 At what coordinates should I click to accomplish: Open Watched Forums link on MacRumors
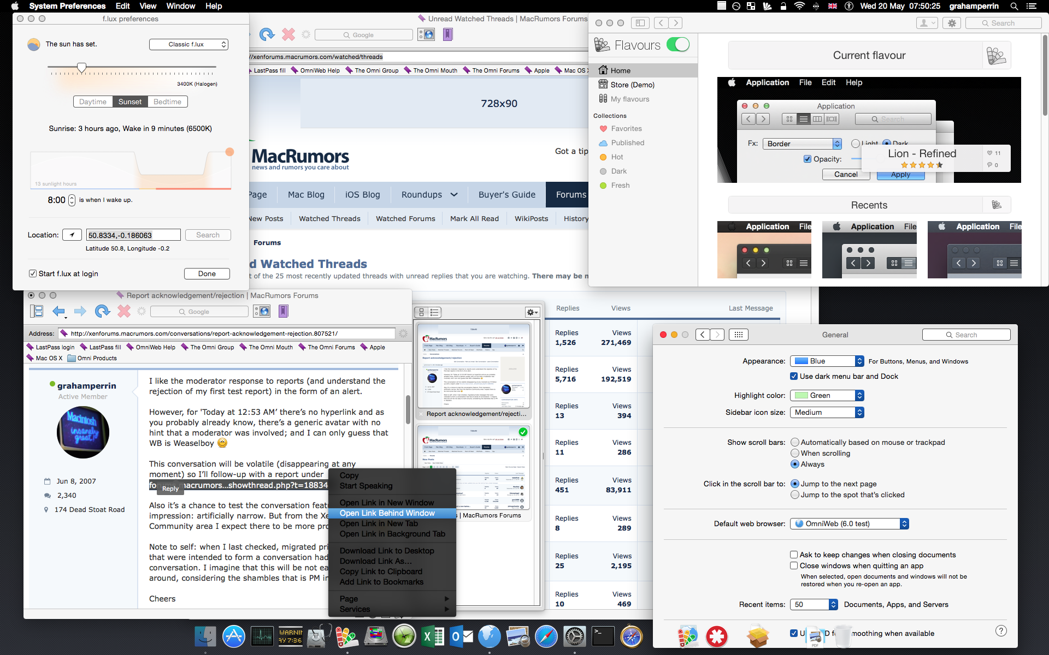pyautogui.click(x=405, y=218)
